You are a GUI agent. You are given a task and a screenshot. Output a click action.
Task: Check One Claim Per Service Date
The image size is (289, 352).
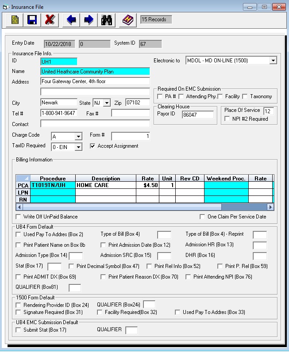tap(202, 217)
